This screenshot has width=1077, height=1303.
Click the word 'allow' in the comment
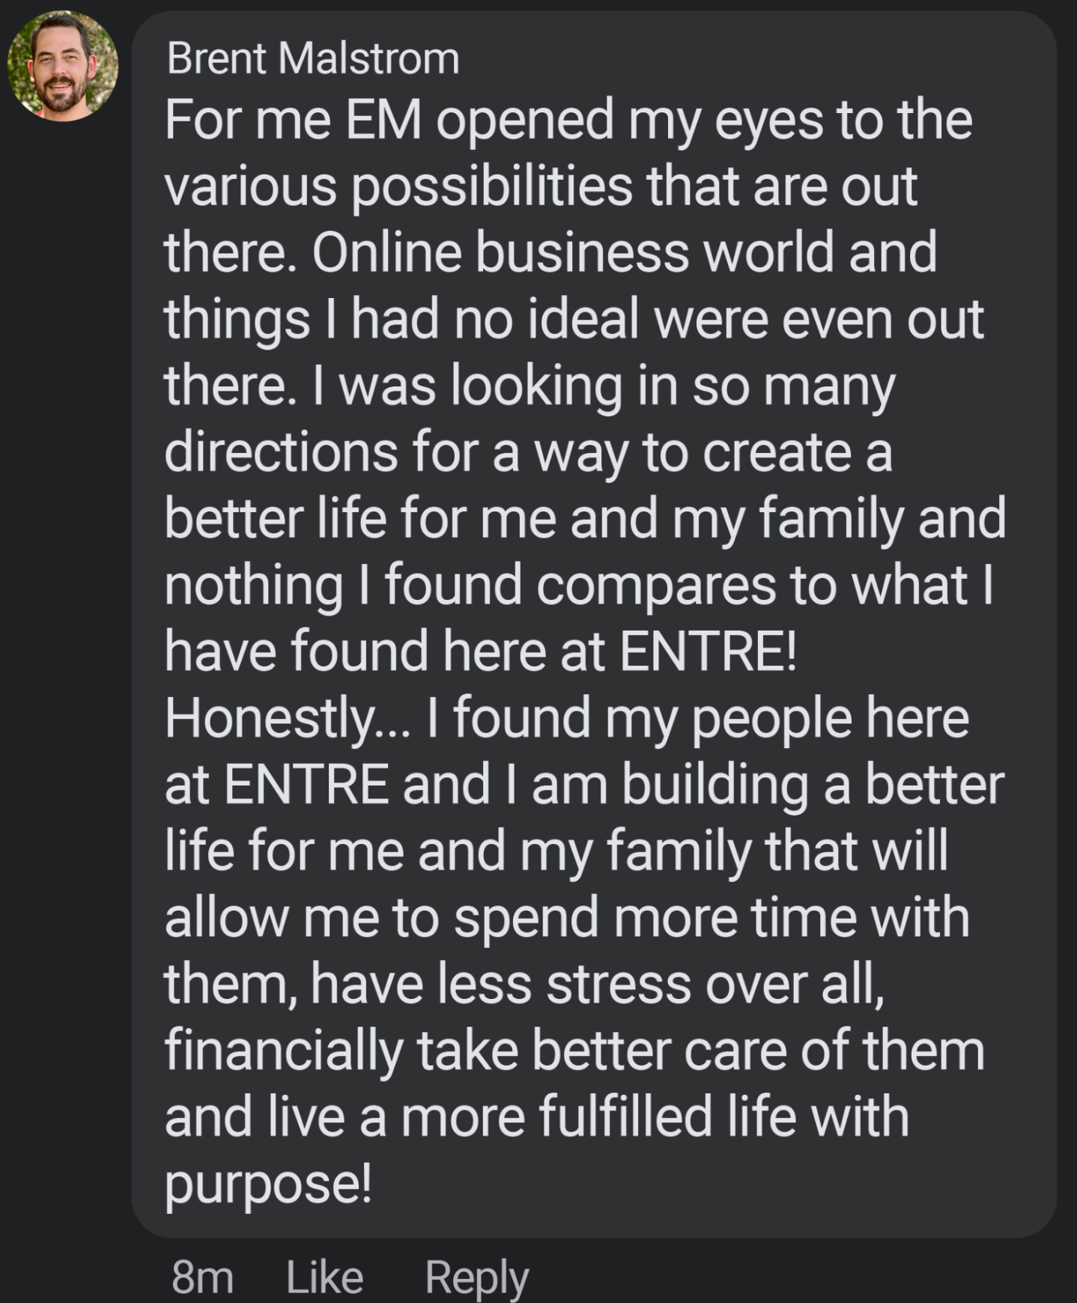click(225, 918)
